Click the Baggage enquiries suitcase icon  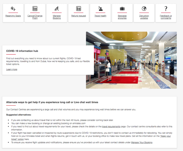[x=122, y=9]
